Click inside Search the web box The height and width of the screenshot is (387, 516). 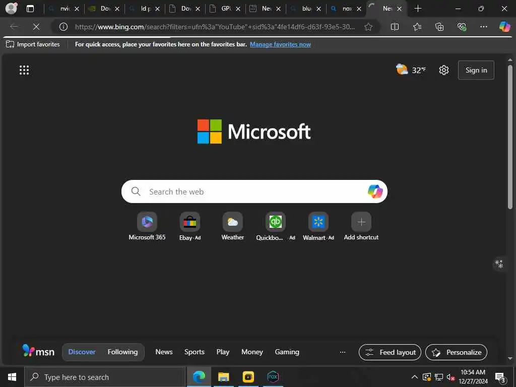(254, 191)
